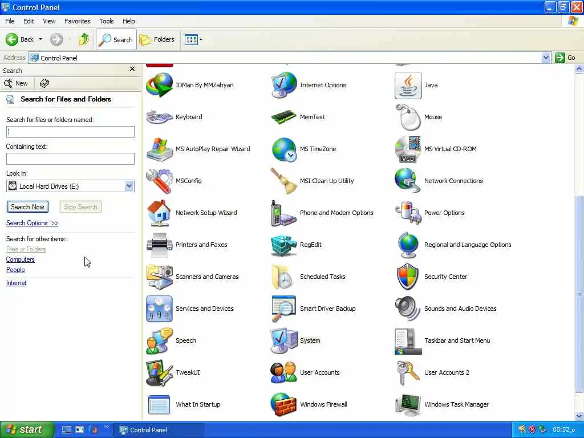This screenshot has height=438, width=584.
Task: Click the Go button
Action: pyautogui.click(x=565, y=58)
